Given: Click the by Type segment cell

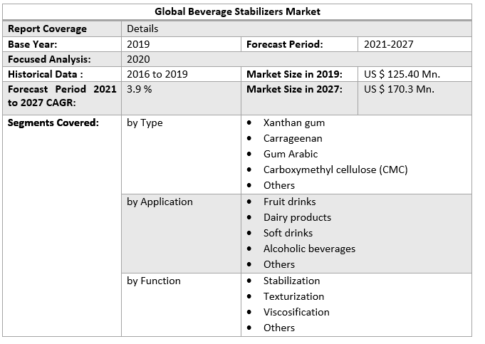Looking at the screenshot, I should click(145, 123).
